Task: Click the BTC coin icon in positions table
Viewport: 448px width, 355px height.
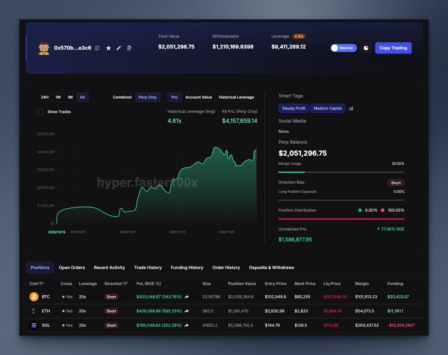Action: [x=34, y=297]
